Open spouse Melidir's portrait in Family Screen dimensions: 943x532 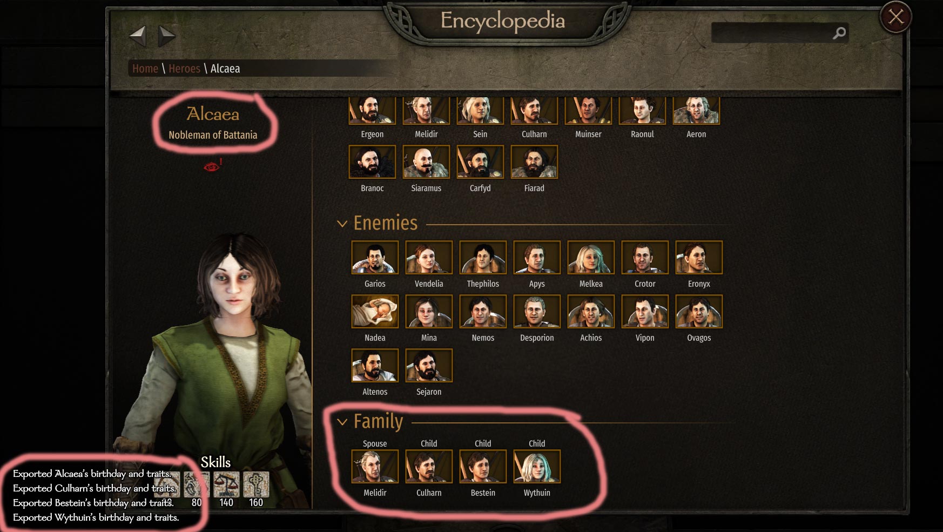pyautogui.click(x=375, y=467)
